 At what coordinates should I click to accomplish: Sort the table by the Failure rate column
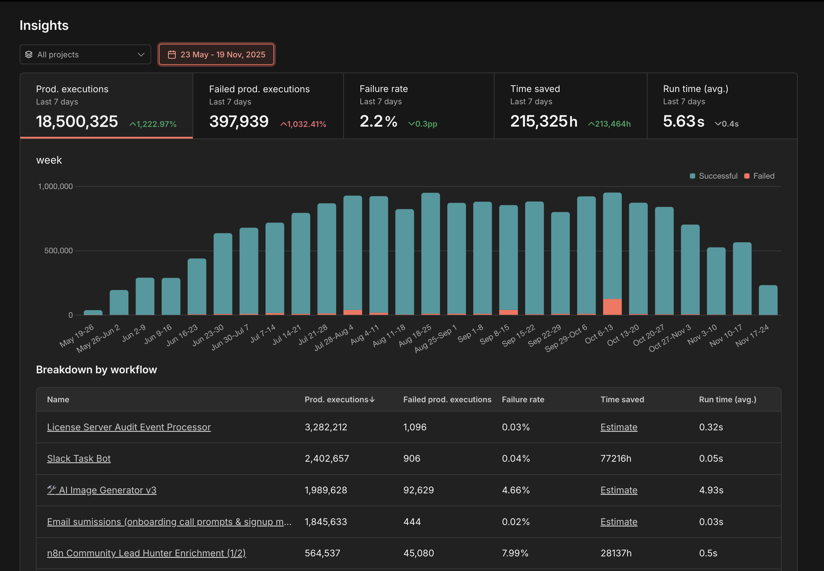point(523,399)
